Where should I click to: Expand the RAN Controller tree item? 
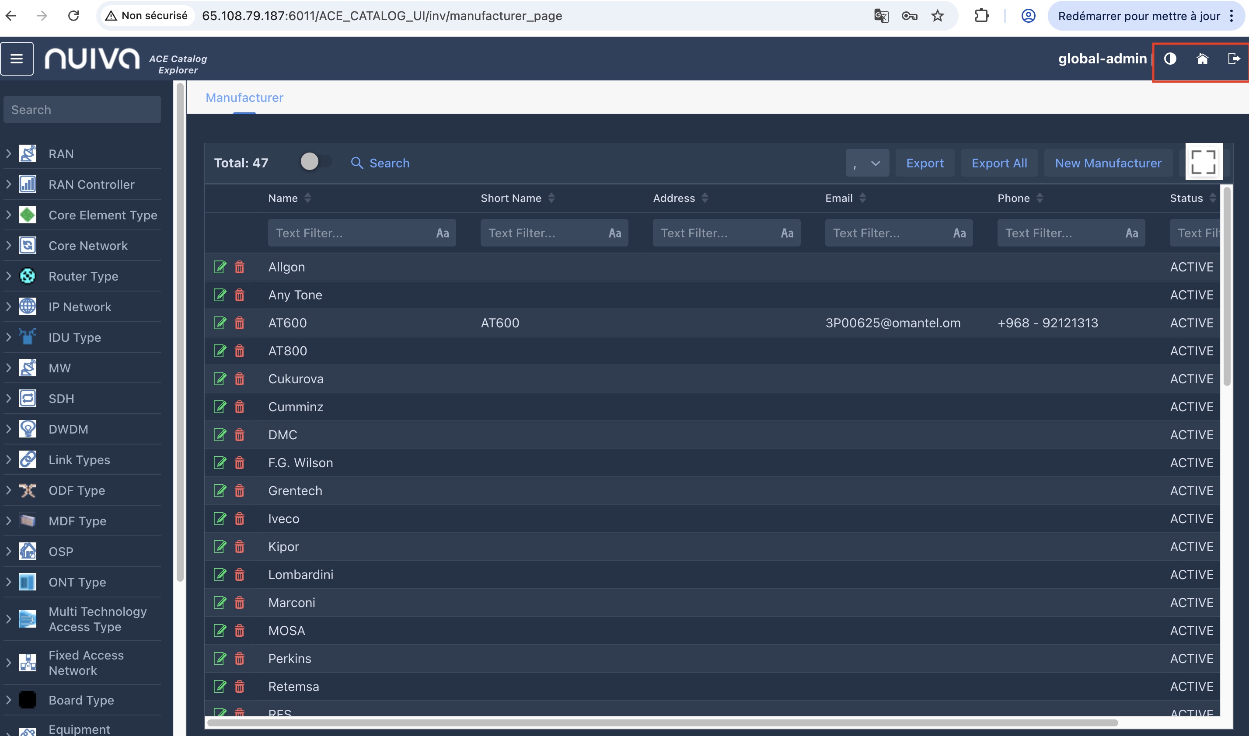[8, 184]
